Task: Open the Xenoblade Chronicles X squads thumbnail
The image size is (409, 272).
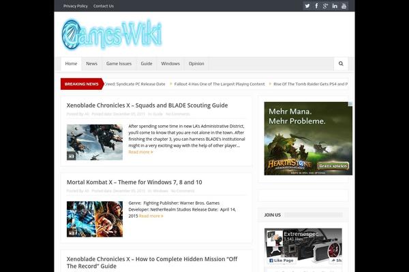Action: click(x=95, y=142)
